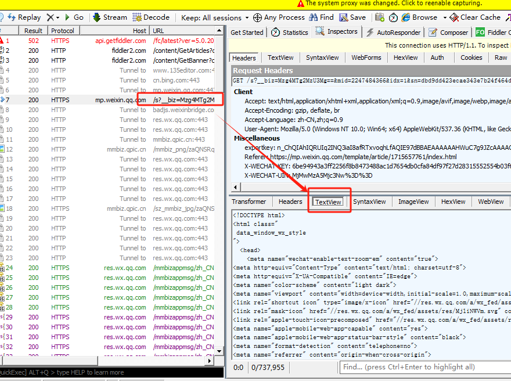Click the HTTP/1.1 connection notice bar
The width and height of the screenshot is (511, 381).
coord(369,45)
